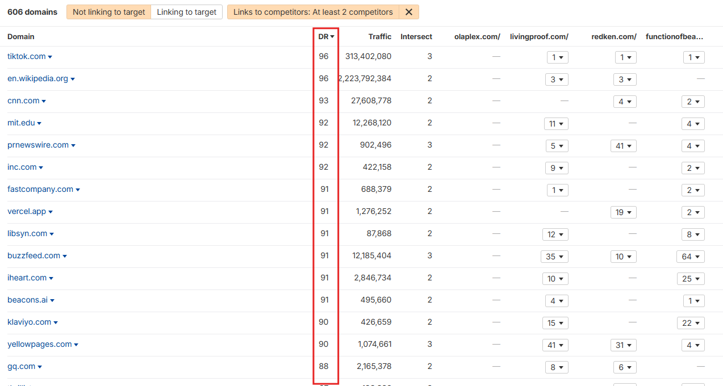Expand fastcompany.com livingproof 1 link
The width and height of the screenshot is (723, 386).
(x=557, y=190)
